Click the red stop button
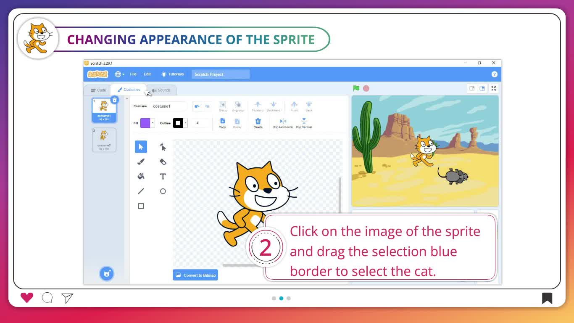This screenshot has height=323, width=574. click(x=366, y=88)
